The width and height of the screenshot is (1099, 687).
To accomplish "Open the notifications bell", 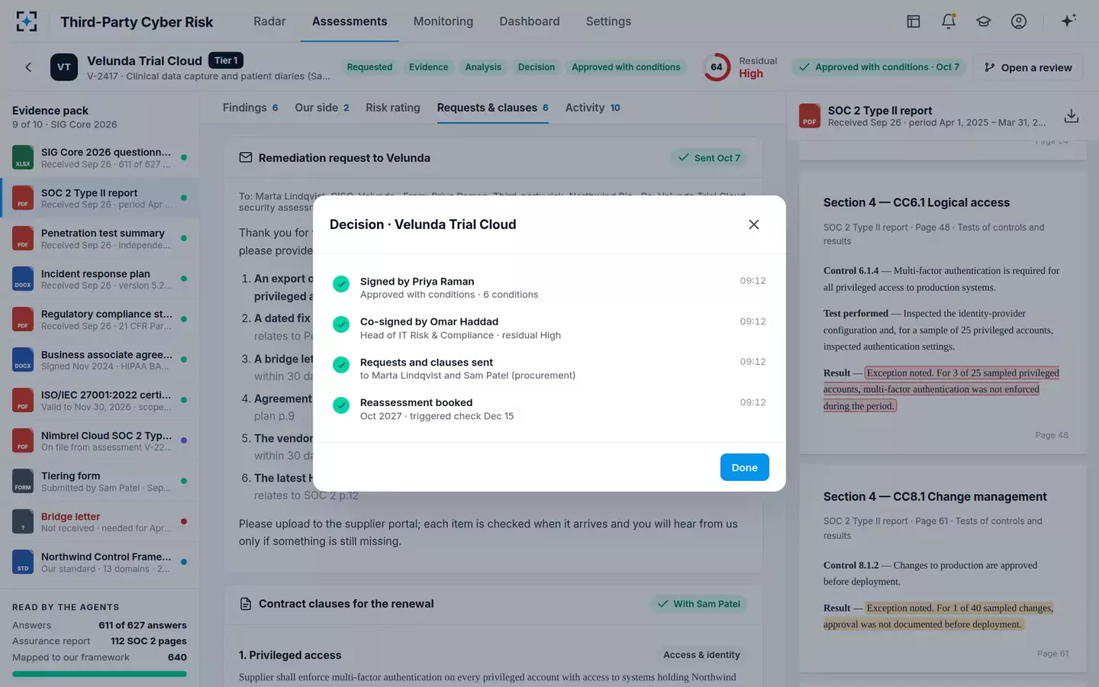I will (949, 21).
